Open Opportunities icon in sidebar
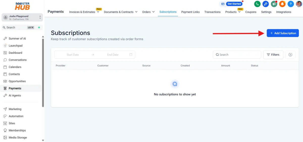The image size is (303, 142). click(x=5, y=81)
